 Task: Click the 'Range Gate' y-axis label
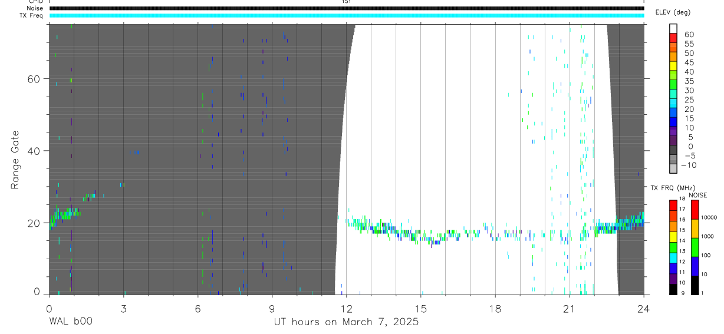(15, 160)
